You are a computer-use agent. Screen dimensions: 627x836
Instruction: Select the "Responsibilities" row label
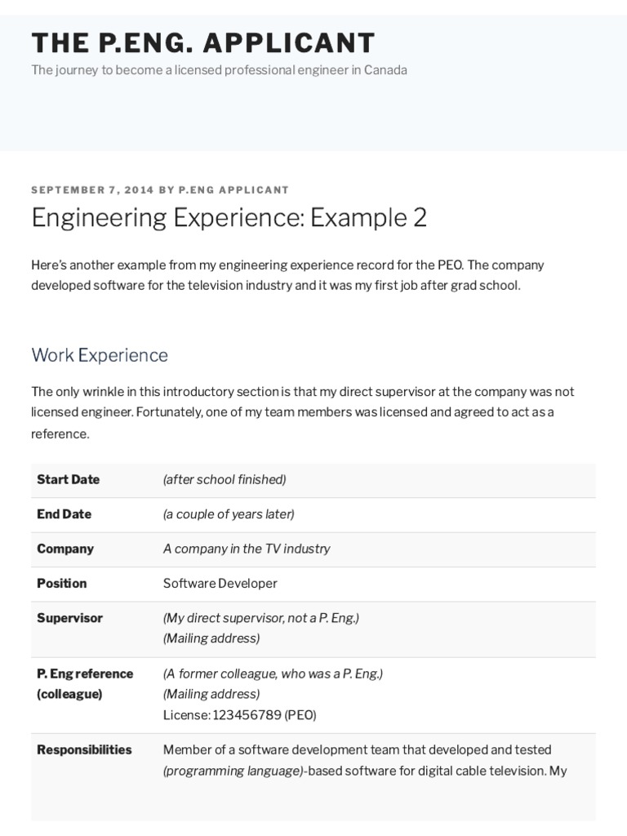pos(84,749)
